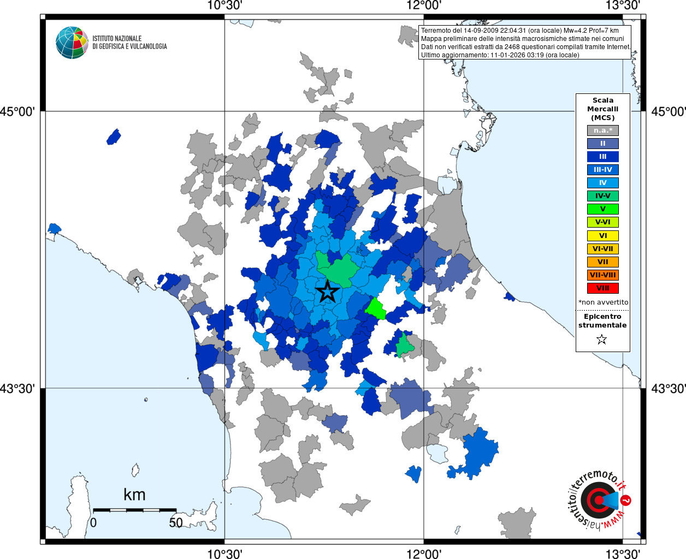The image size is (686, 559).
Task: Click the red VIII legend swatch
Action: coord(602,288)
